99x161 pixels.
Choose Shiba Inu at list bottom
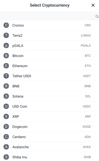tap(50, 157)
